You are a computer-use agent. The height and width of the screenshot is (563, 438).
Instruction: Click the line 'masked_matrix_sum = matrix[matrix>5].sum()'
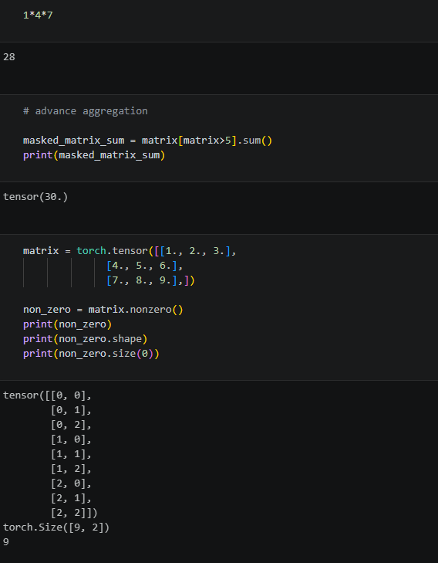pyautogui.click(x=148, y=140)
